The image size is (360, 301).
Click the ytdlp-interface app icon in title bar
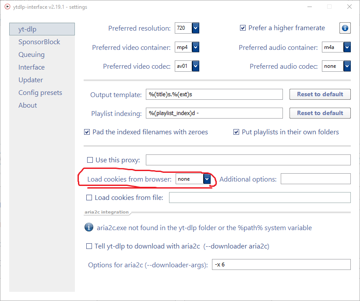[7, 7]
